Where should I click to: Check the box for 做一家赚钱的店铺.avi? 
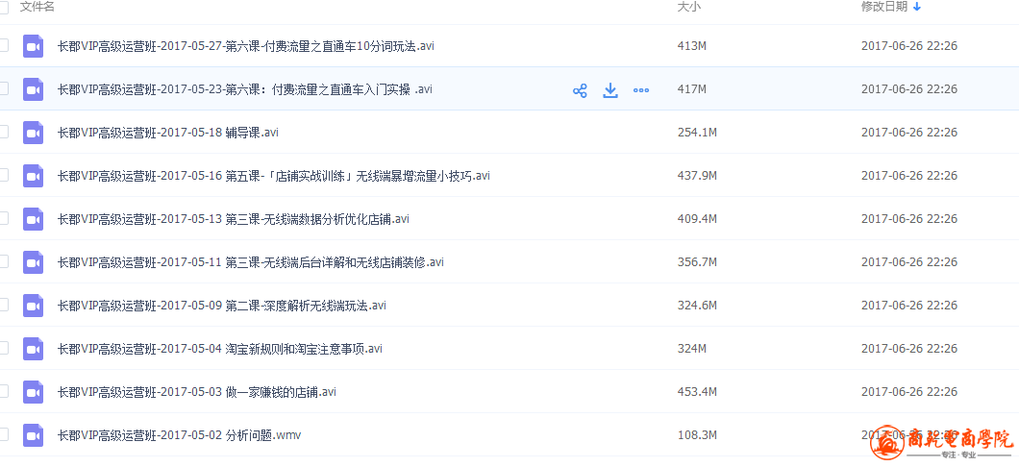click(x=3, y=391)
